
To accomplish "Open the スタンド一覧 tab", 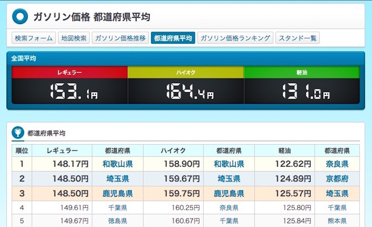I will 298,38.
